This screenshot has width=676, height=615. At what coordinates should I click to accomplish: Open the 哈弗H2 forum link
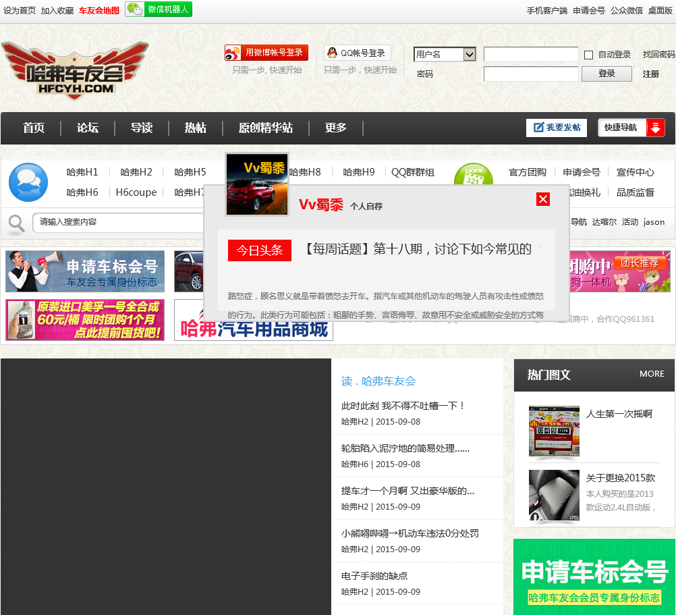pyautogui.click(x=136, y=172)
